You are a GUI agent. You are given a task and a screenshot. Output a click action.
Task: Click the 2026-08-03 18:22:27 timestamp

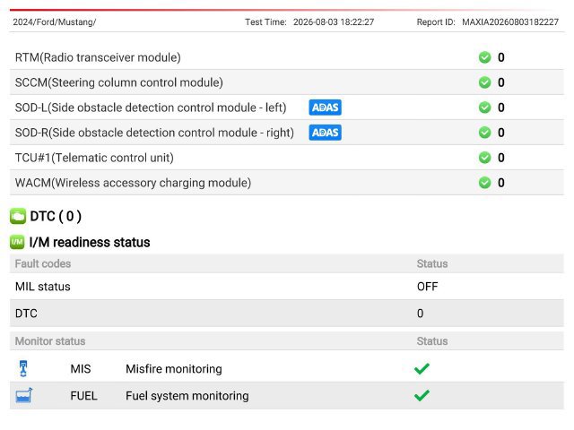pyautogui.click(x=334, y=21)
